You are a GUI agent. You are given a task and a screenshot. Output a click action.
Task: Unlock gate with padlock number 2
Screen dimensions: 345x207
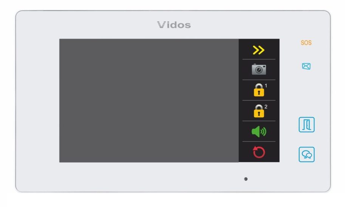pos(259,111)
